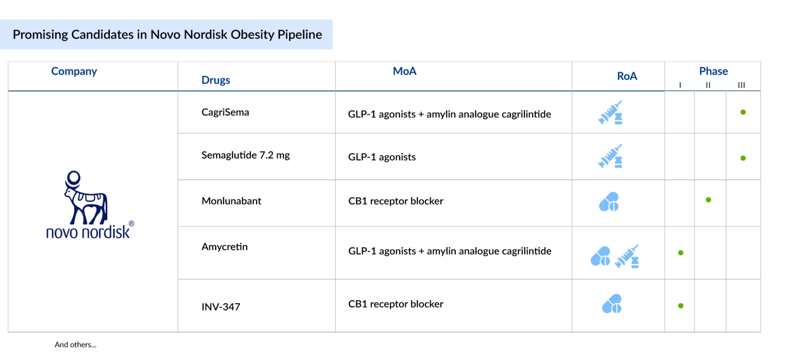This screenshot has width=792, height=359.
Task: Click the CB1 receptor blocker text for Monlunabant
Action: pyautogui.click(x=396, y=201)
